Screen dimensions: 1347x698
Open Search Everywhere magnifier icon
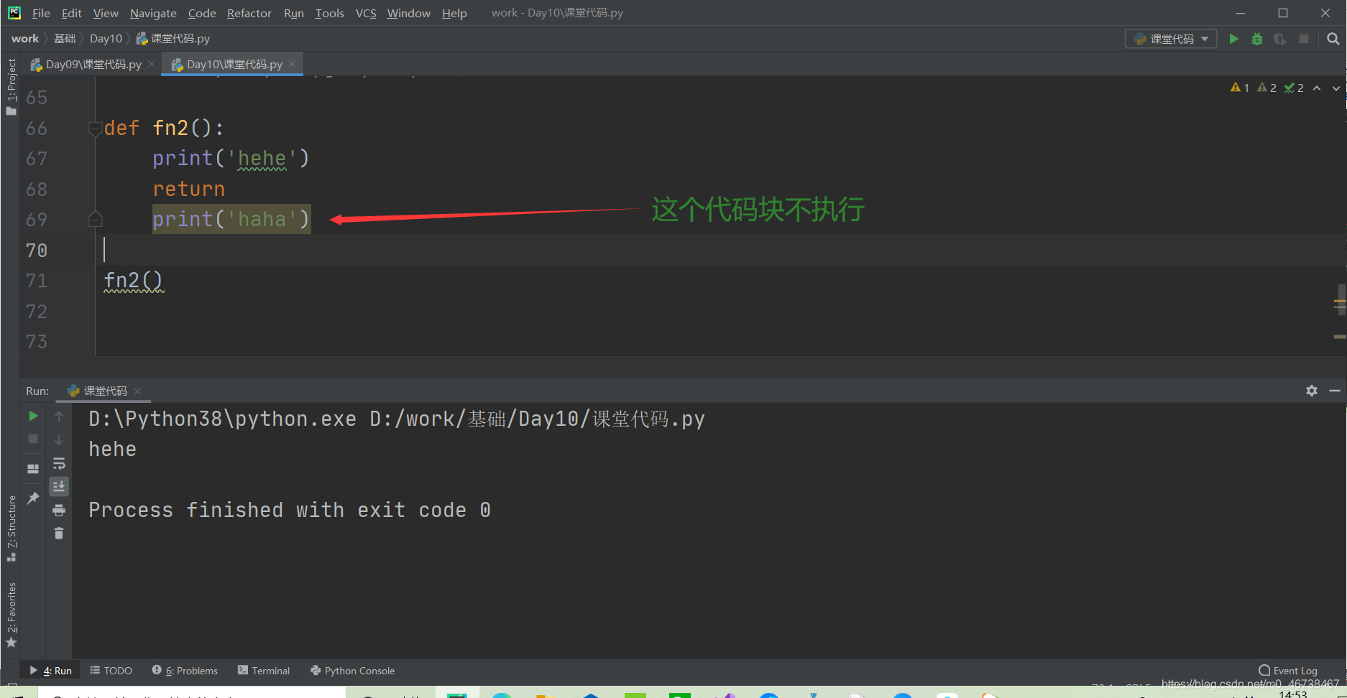click(x=1333, y=39)
